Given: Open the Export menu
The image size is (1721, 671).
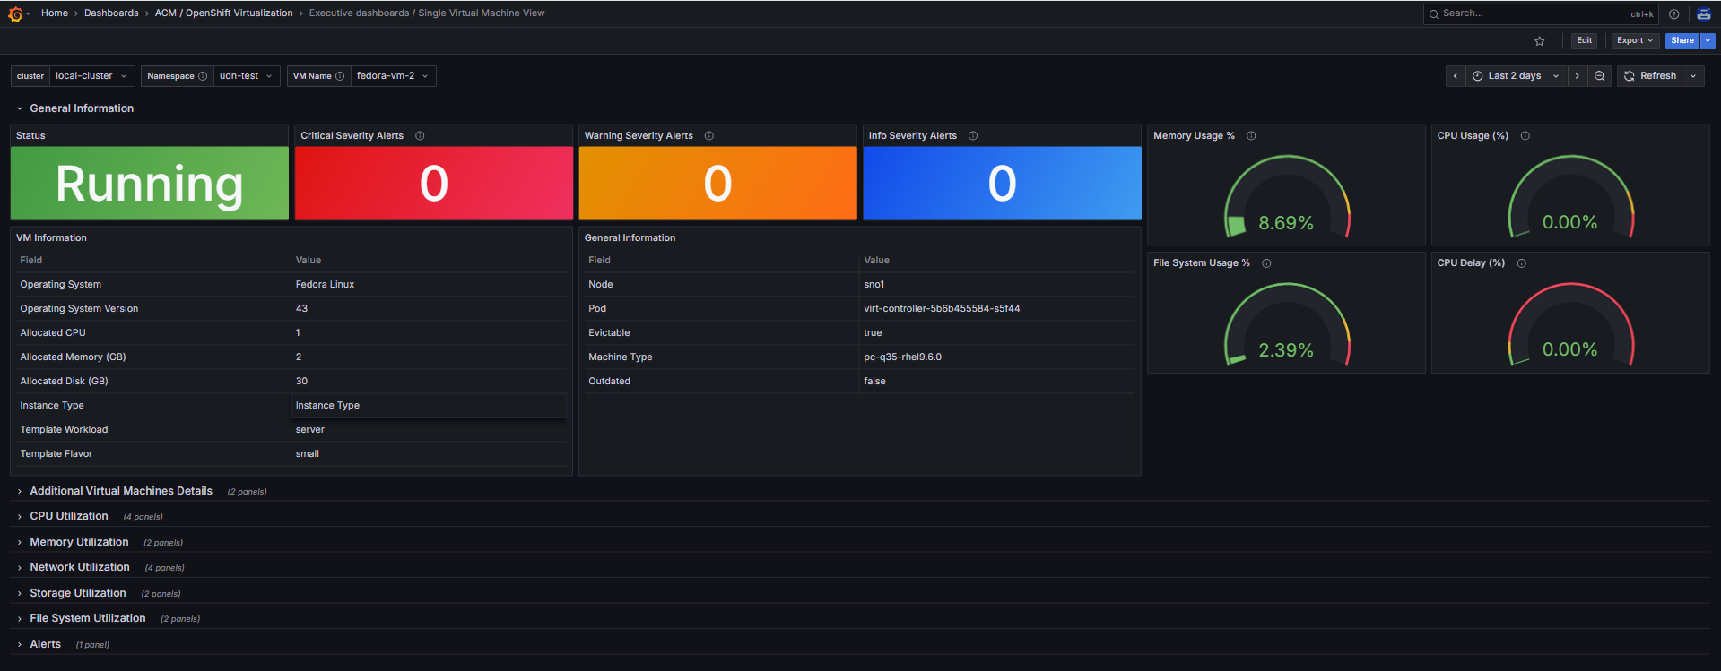Looking at the screenshot, I should pyautogui.click(x=1633, y=40).
